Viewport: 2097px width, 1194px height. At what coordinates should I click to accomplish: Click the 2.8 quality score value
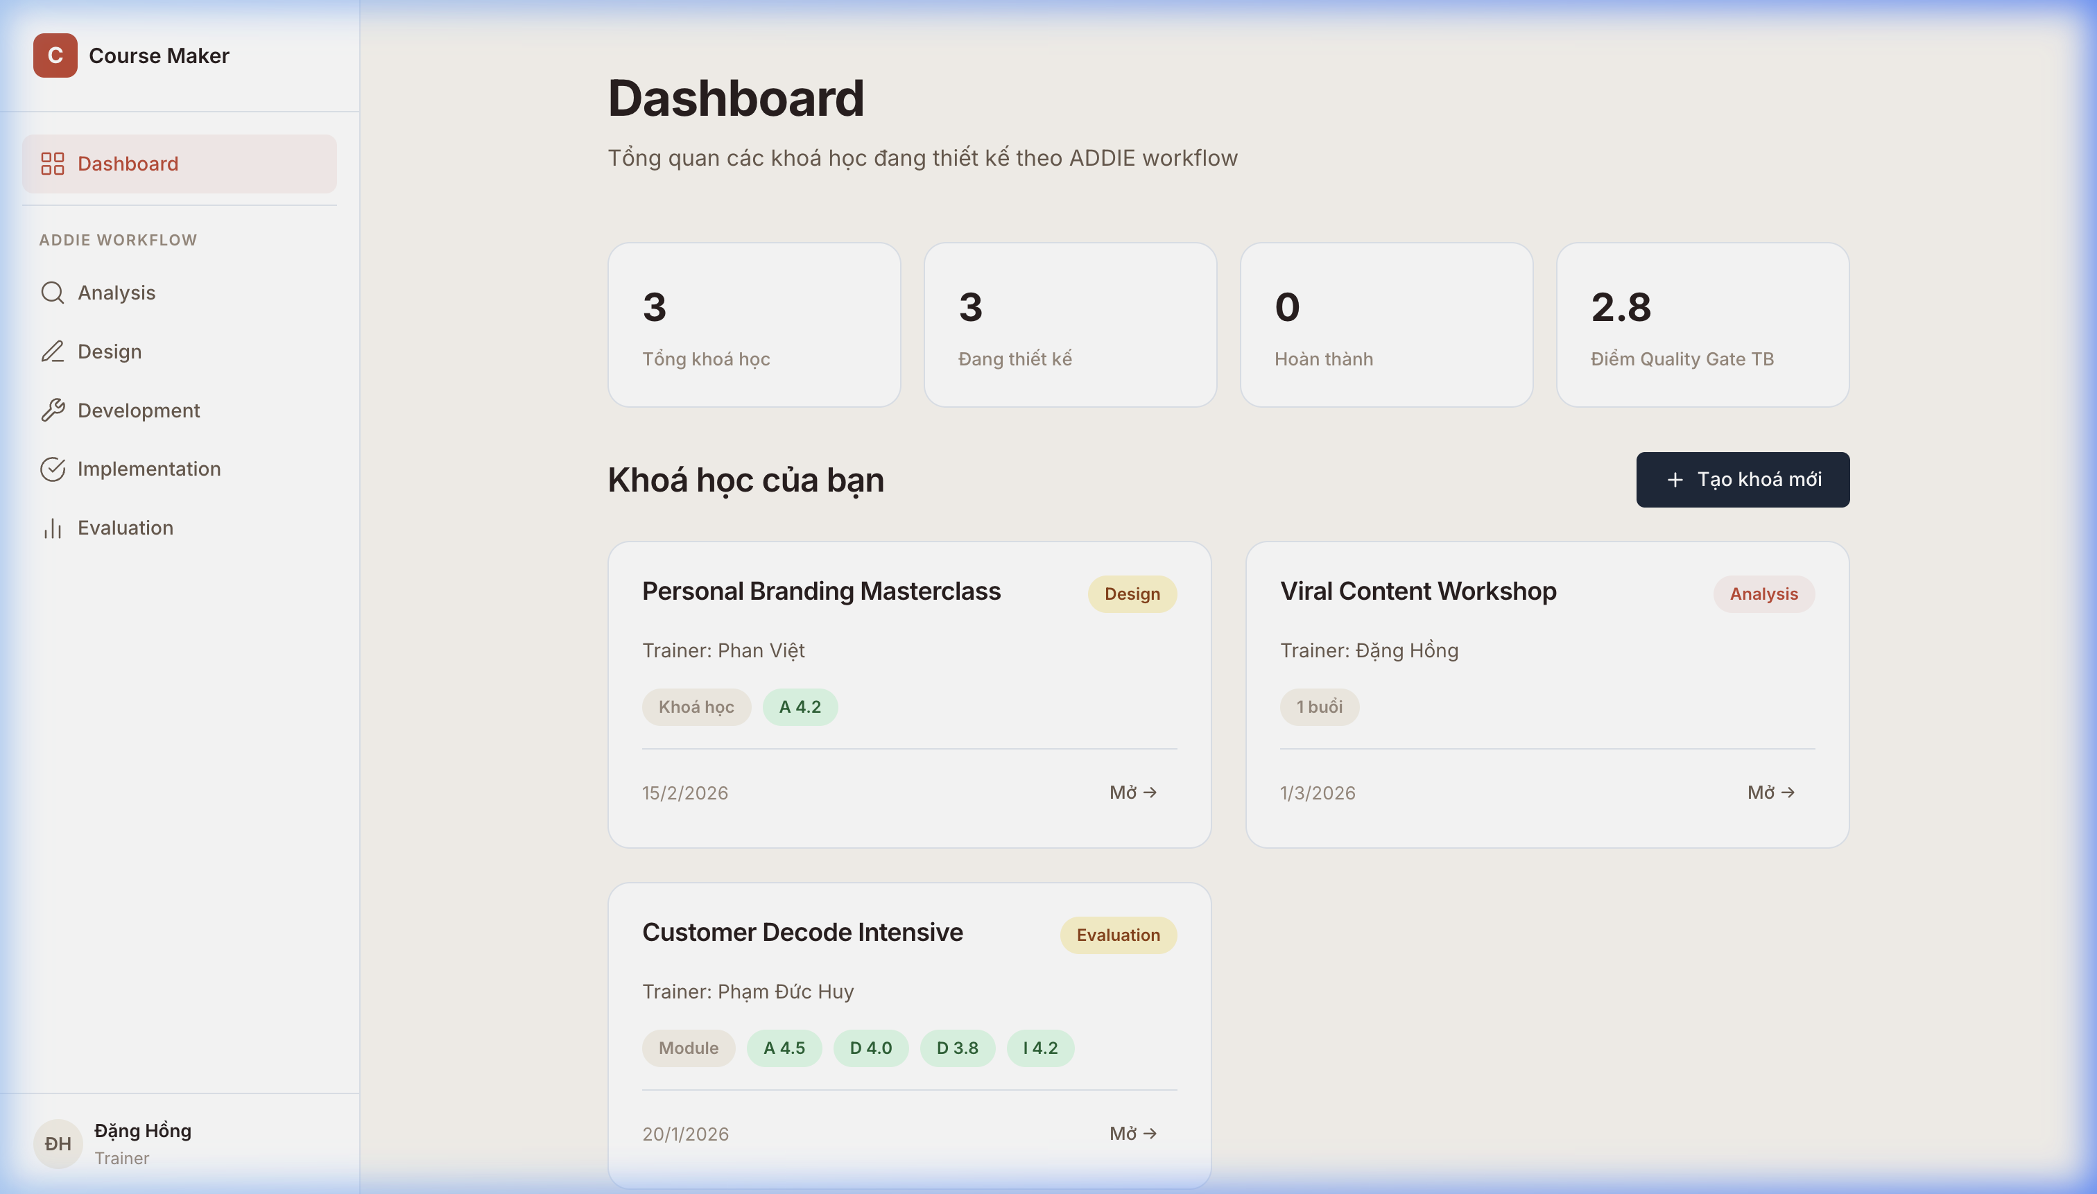[1621, 308]
